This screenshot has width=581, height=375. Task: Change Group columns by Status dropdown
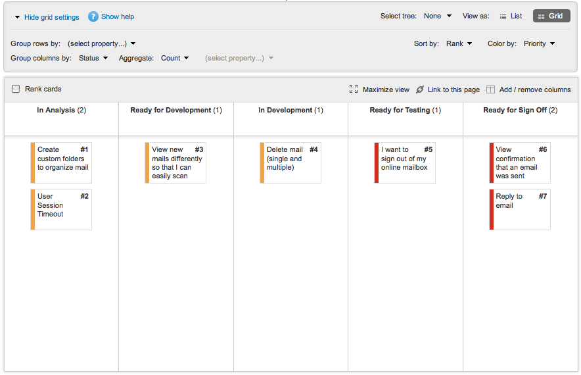[x=93, y=59]
